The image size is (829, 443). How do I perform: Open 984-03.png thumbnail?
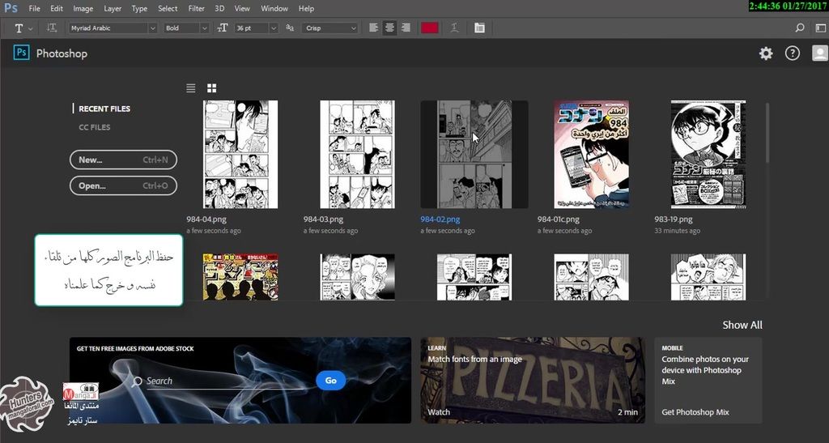coord(357,155)
